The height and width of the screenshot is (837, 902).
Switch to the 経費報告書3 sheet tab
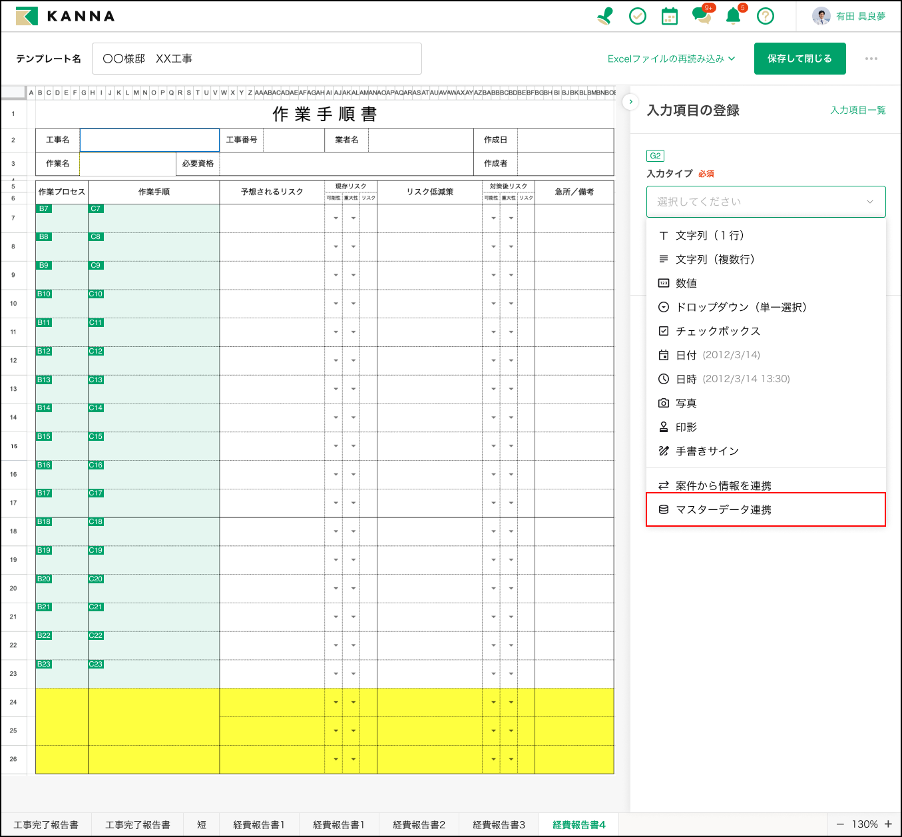[499, 824]
